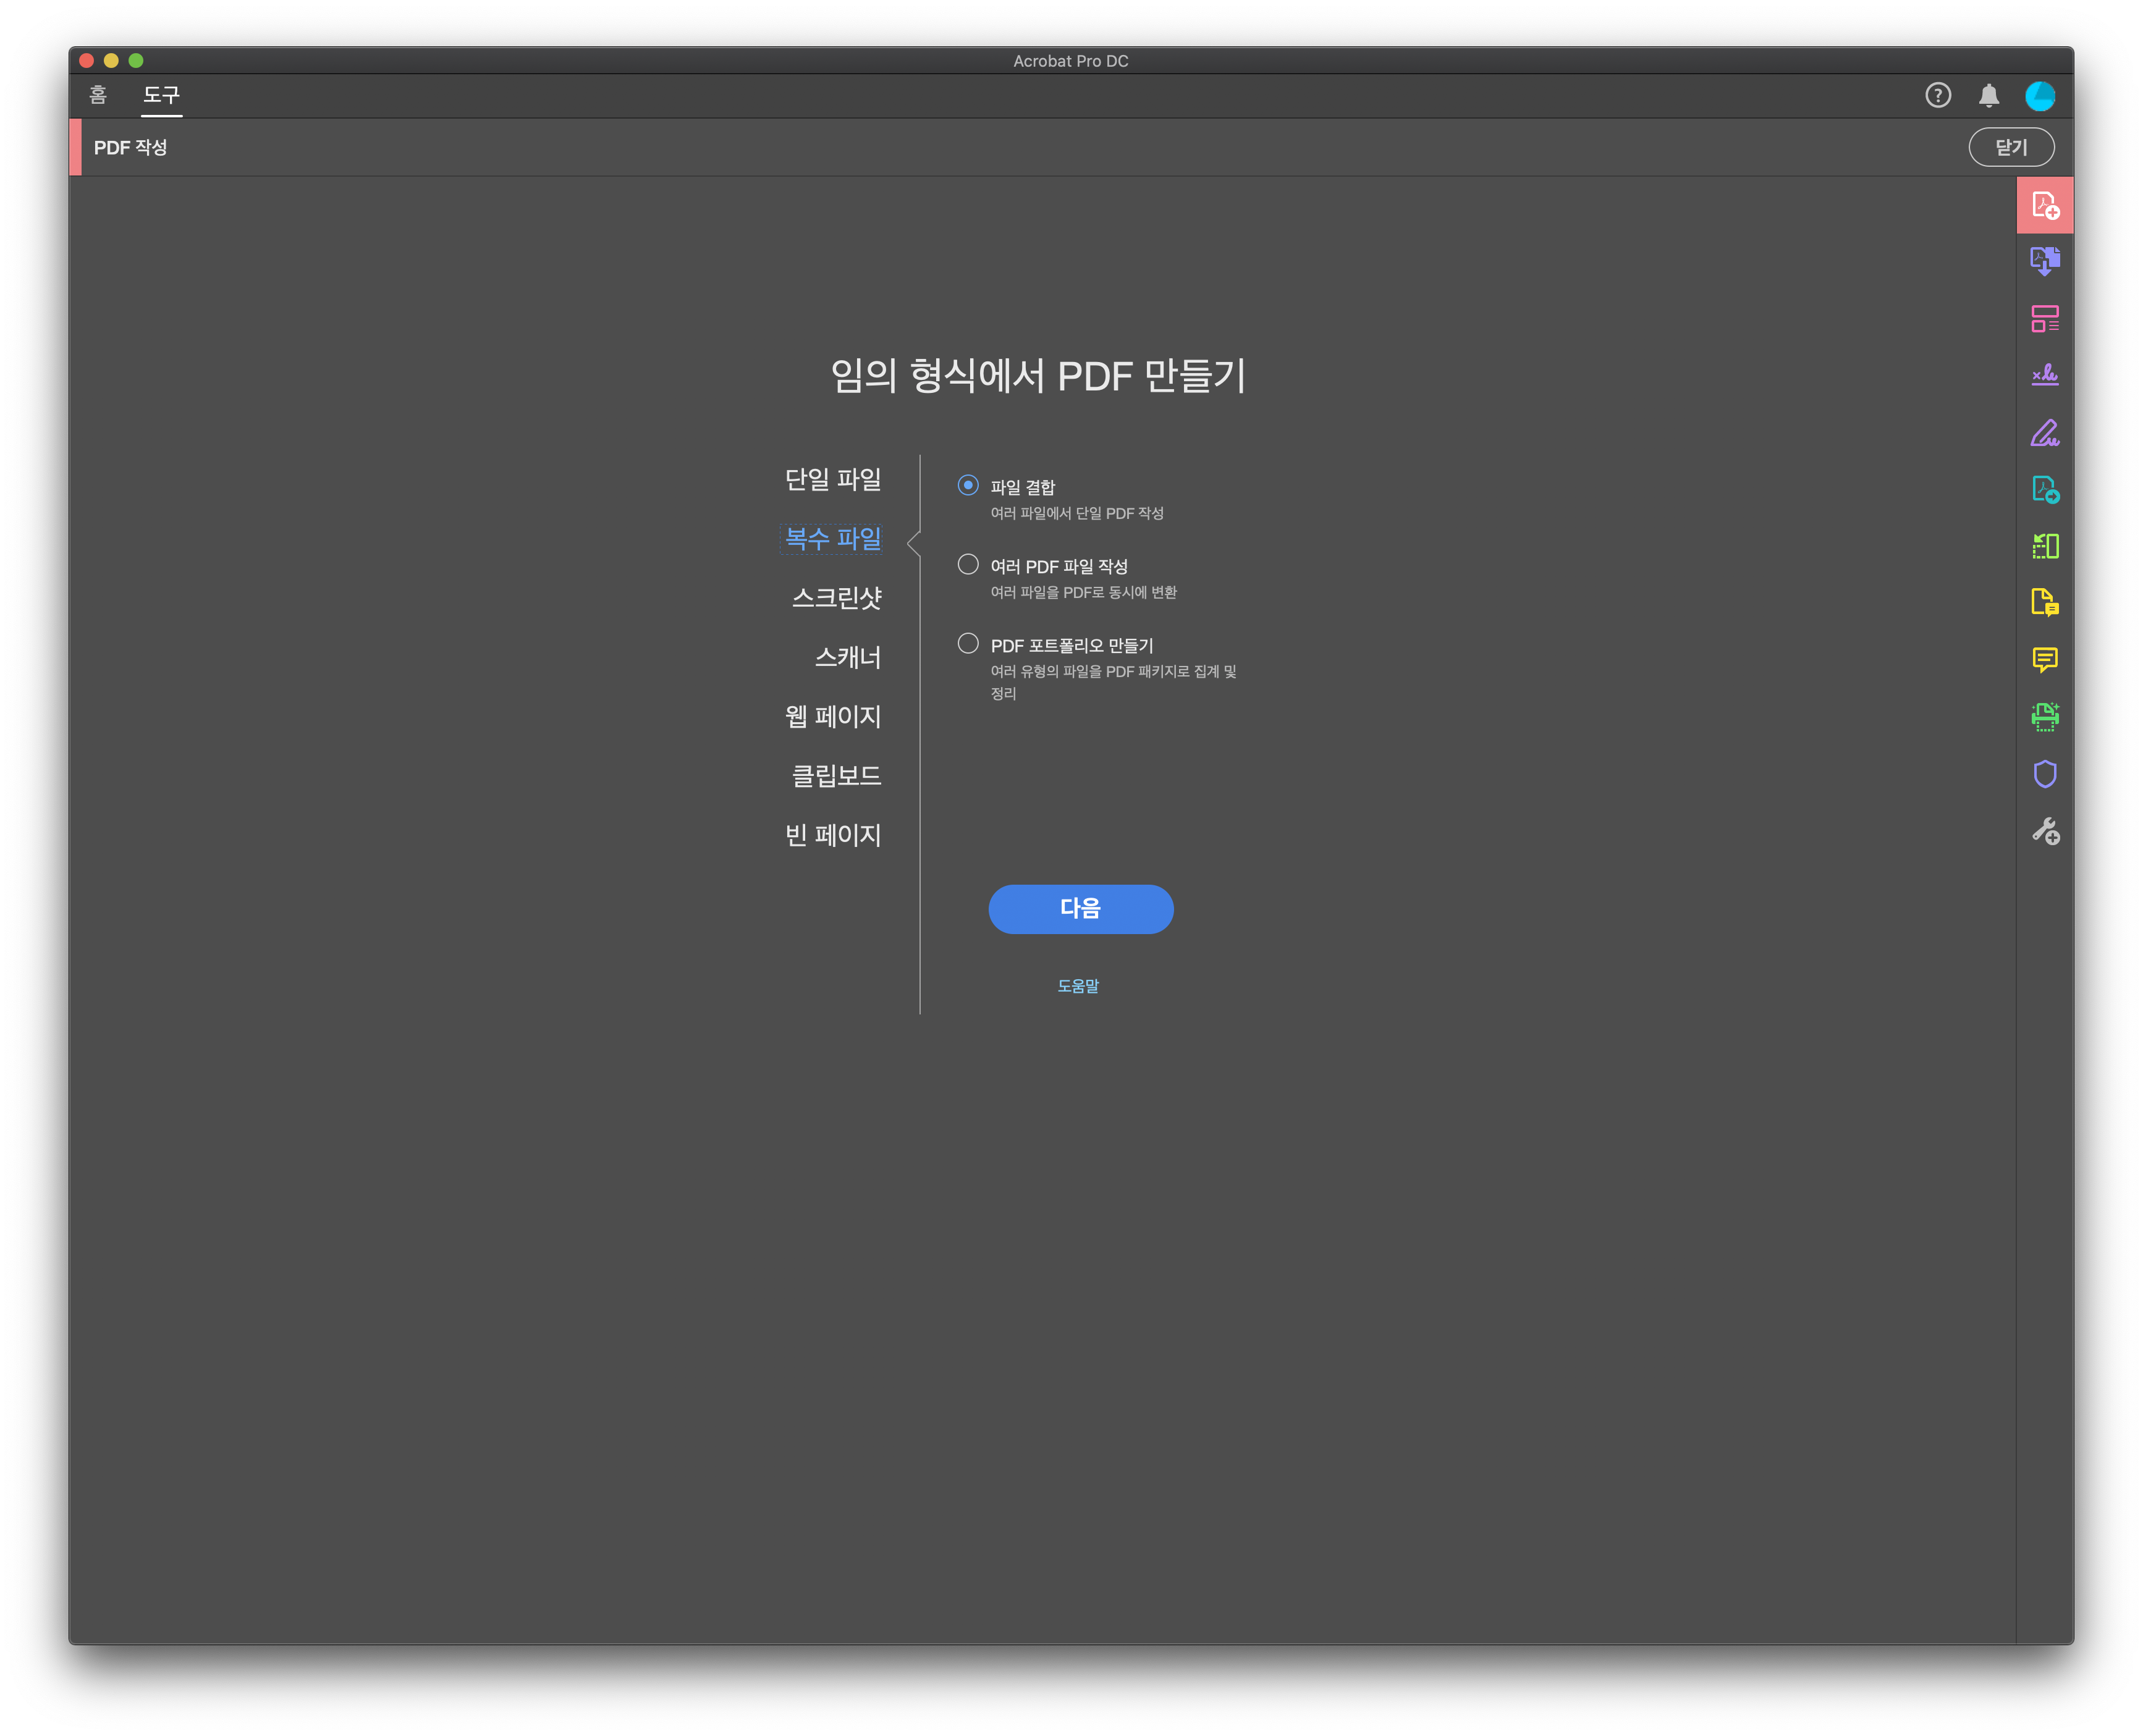Screen dimensions: 2143x1736
Task: Select 단일 파일 source category
Action: (x=832, y=480)
